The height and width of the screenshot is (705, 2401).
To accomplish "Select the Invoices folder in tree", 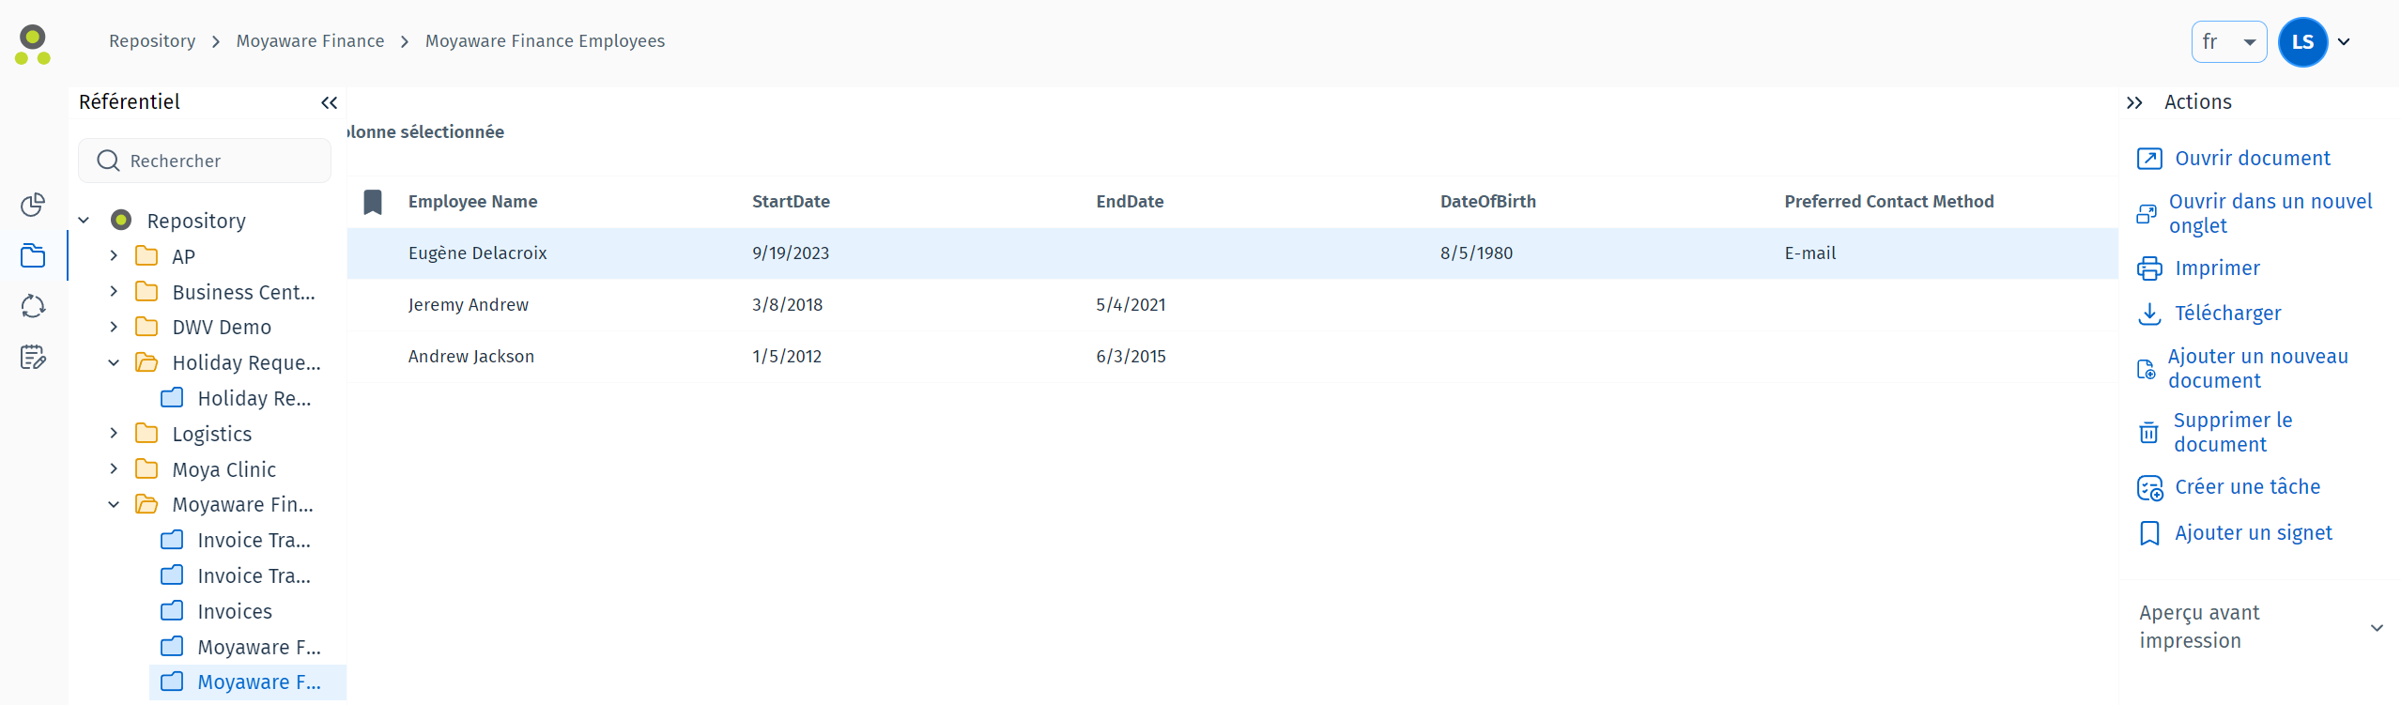I will [x=235, y=612].
